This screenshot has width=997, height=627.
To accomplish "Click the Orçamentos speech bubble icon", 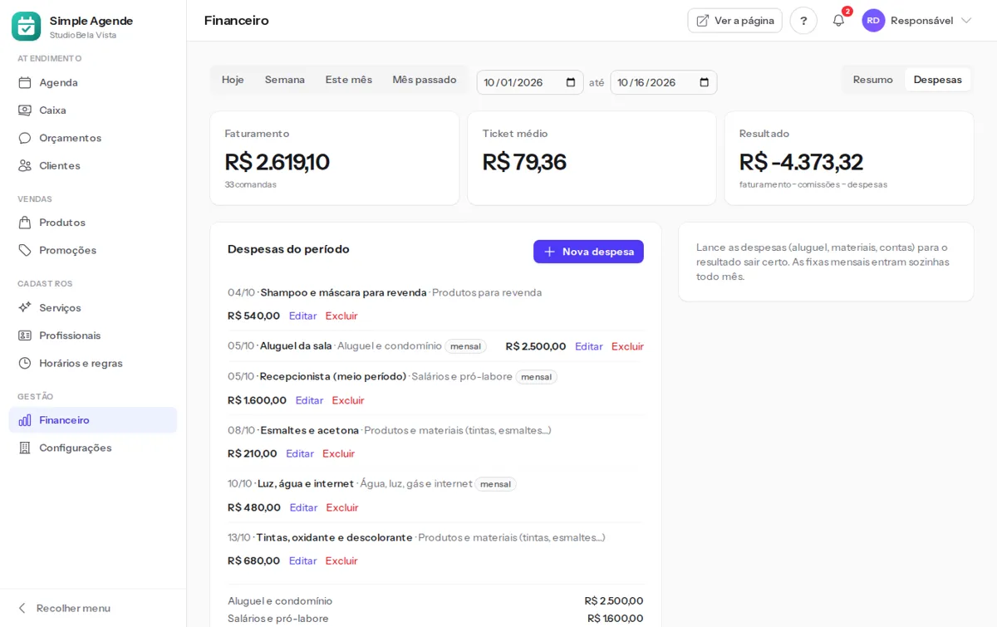I will pos(25,138).
